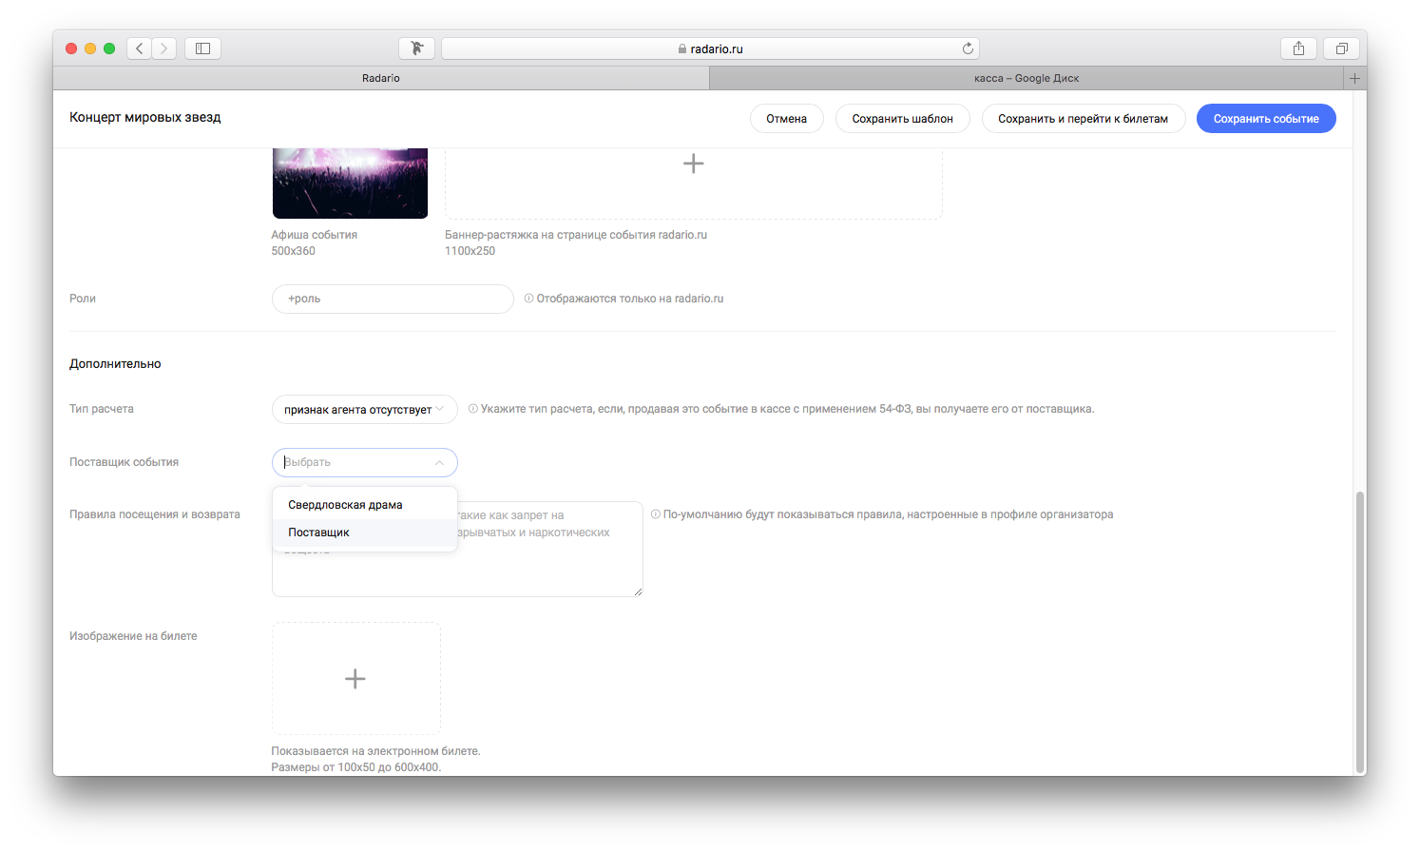Switch to the Radario tab

(381, 78)
